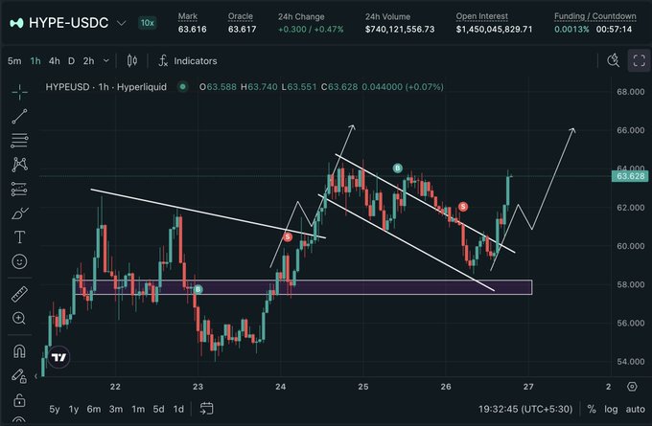Click the Open Interest label
652x426 pixels.
tap(482, 16)
